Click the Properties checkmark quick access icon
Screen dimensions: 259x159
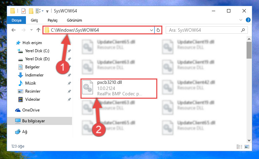click(24, 11)
